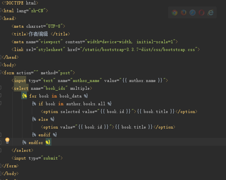Click the highlighted select tag name

pyautogui.click(x=21, y=88)
